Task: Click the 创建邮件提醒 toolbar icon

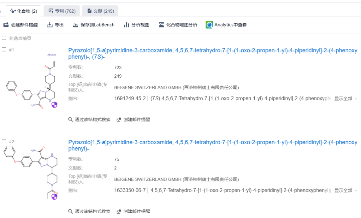Action: [x=6, y=25]
